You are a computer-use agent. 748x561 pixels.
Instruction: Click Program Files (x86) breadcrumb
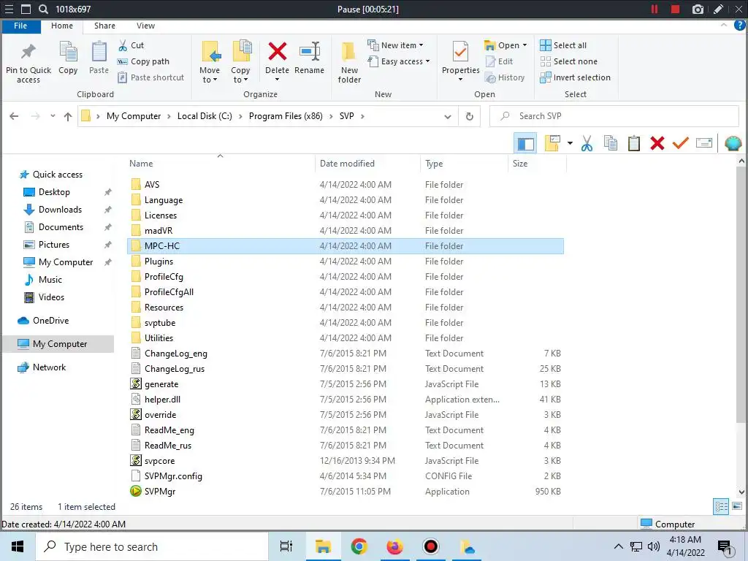(286, 116)
